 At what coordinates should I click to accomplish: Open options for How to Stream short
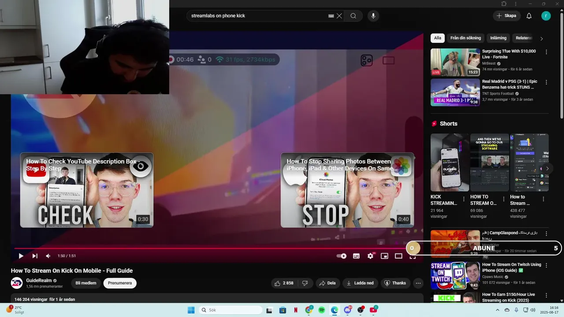coord(543,199)
